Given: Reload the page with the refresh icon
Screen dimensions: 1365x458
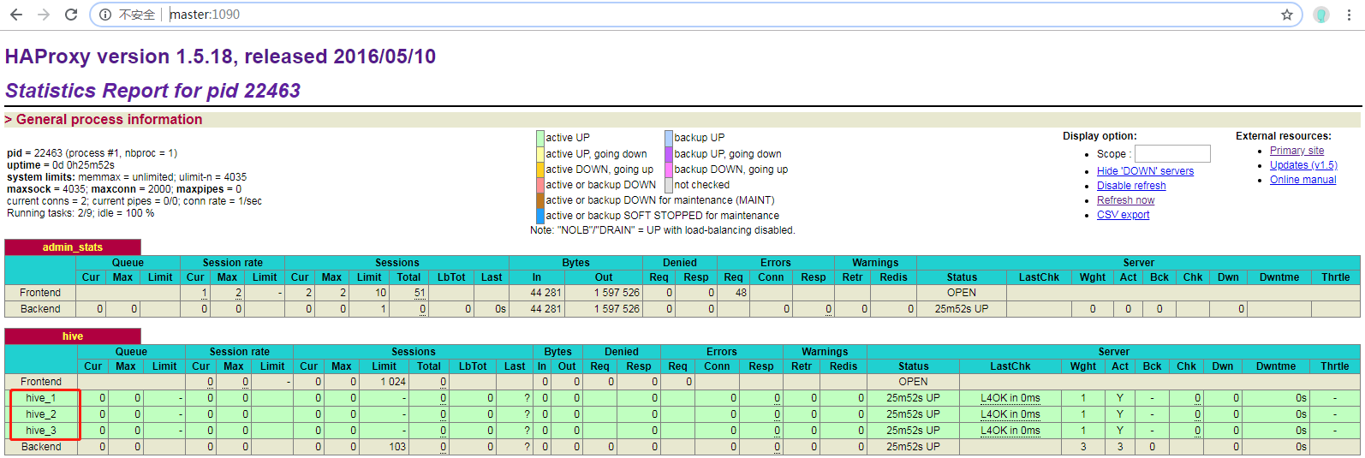Looking at the screenshot, I should click(71, 15).
